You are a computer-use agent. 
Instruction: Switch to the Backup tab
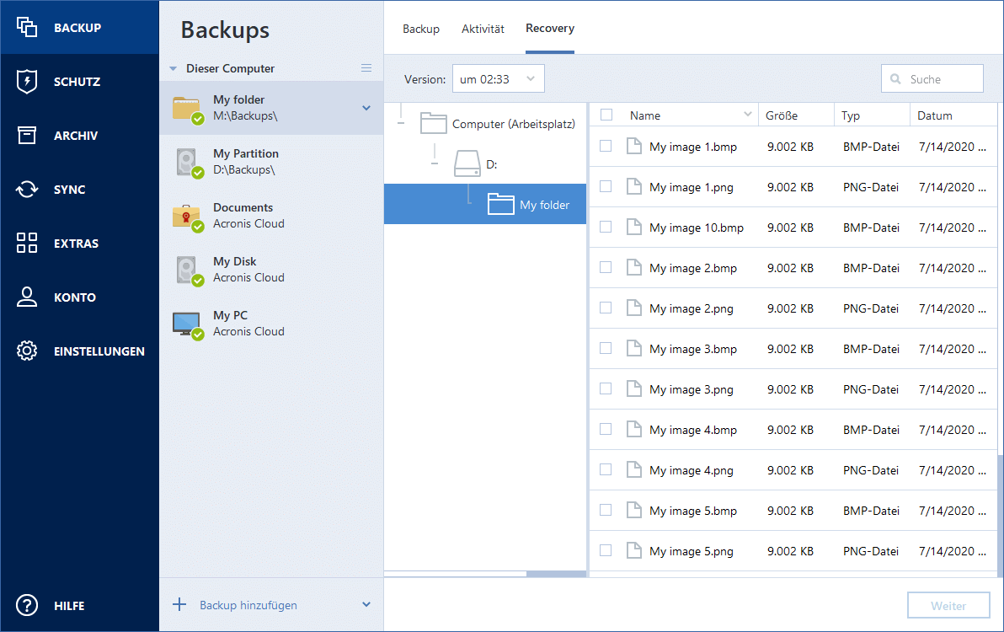[421, 29]
